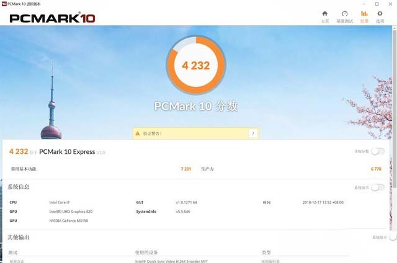
Task: Click the vertical scrollbar on the right
Action: pyautogui.click(x=395, y=107)
